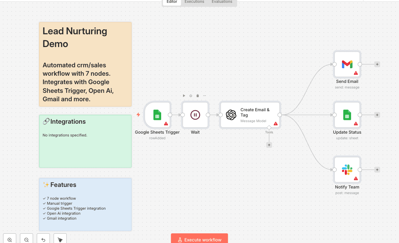Execute the Wait node via its play icon
Image resolution: width=399 pixels, height=243 pixels.
(184, 96)
